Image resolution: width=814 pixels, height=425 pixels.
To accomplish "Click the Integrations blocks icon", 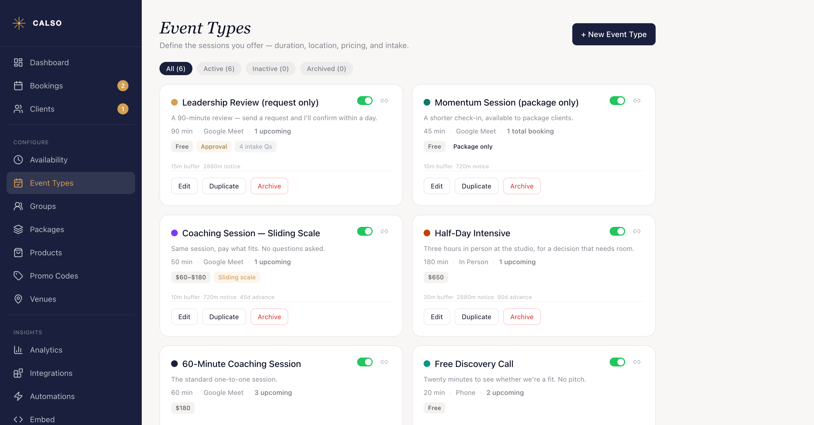I will click(18, 373).
